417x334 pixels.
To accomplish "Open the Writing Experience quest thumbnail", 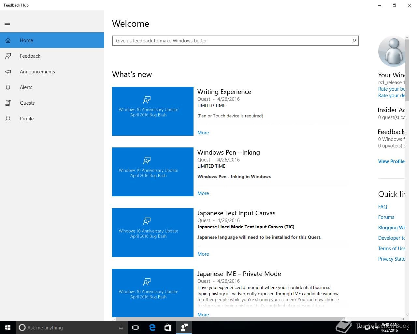I will 153,111.
